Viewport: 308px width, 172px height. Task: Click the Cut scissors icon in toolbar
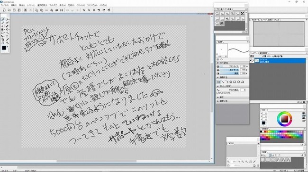[46, 10]
